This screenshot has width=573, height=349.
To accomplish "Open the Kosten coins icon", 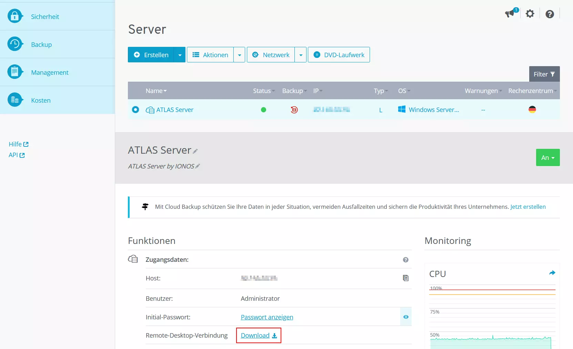I will 15,100.
